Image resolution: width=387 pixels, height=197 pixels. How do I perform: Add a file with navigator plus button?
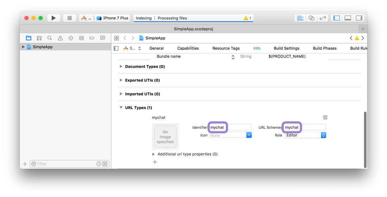tap(25, 164)
